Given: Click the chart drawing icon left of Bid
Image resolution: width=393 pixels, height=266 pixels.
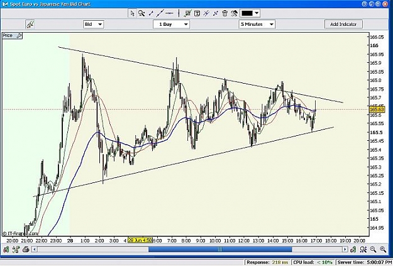Looking at the screenshot, I should click(30, 25).
